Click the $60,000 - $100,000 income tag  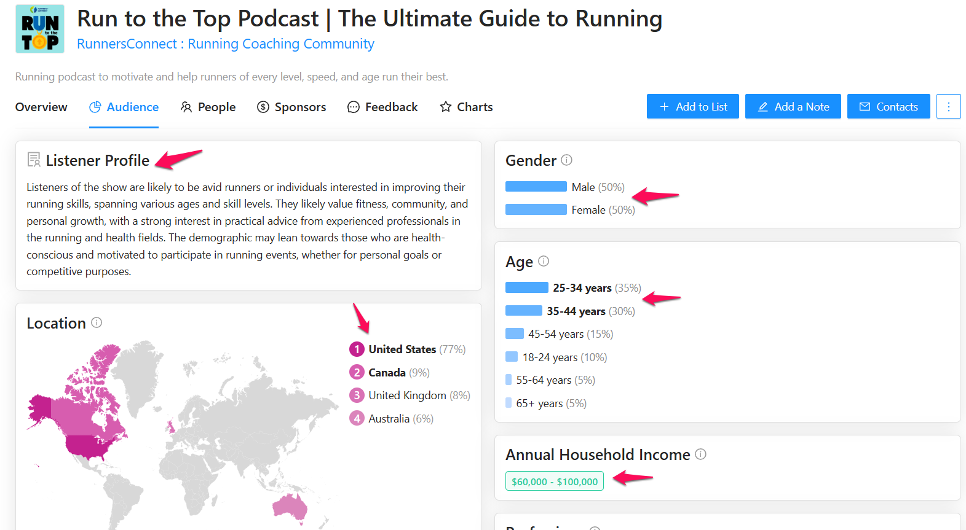(x=554, y=481)
